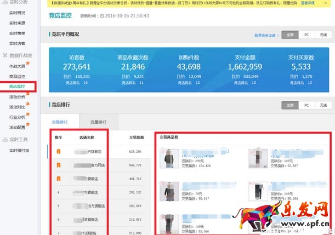Click the rank 2 medal icon
Image resolution: width=335 pixels, height=235 pixels.
pyautogui.click(x=59, y=165)
